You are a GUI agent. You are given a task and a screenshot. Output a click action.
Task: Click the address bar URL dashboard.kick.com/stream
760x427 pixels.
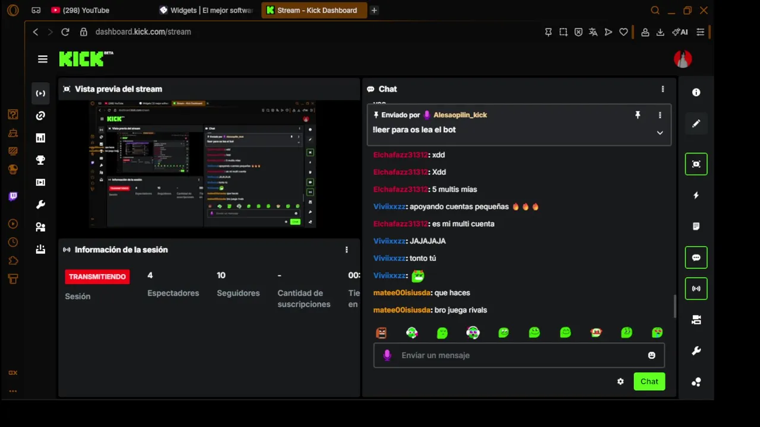[x=143, y=32]
